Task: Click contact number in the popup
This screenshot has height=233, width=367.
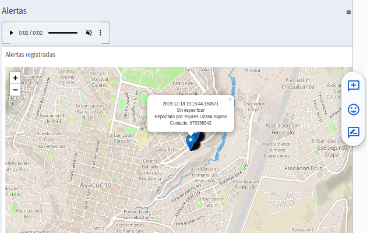Action: click(x=190, y=123)
